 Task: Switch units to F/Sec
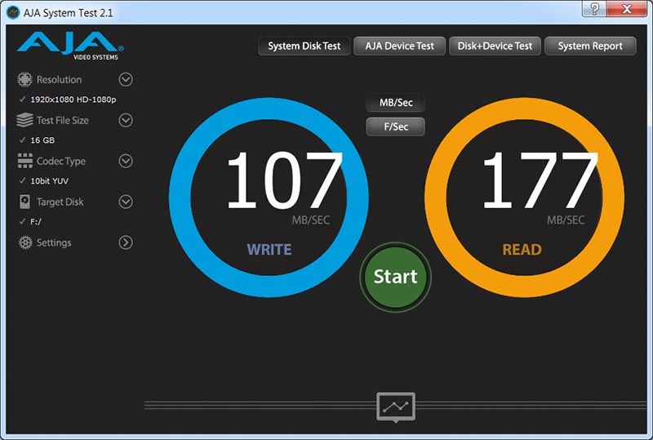pos(396,127)
